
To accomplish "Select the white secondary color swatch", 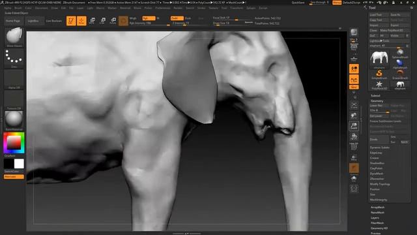I will coord(19,164).
